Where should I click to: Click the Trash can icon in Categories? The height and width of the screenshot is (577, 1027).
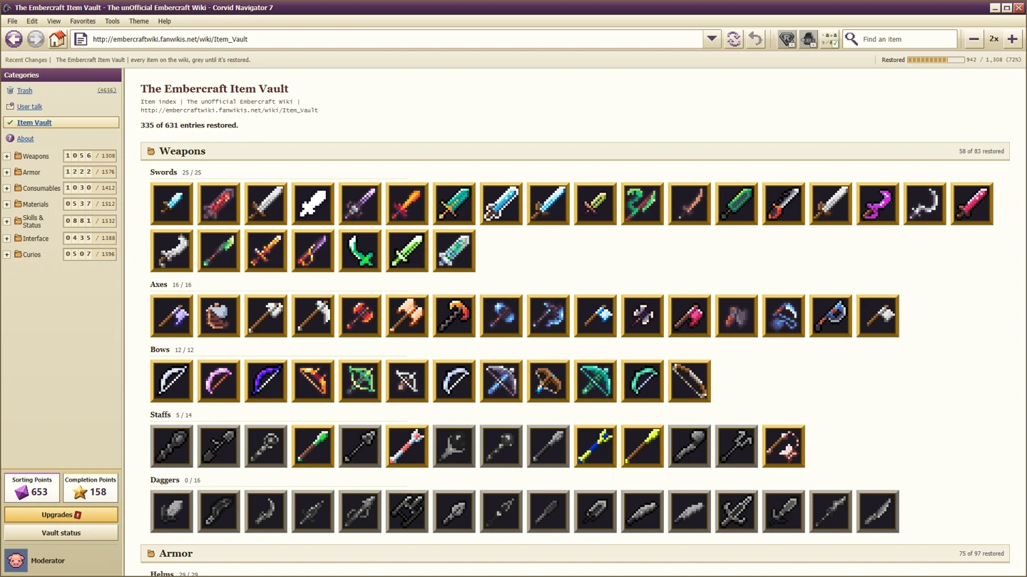(x=10, y=90)
